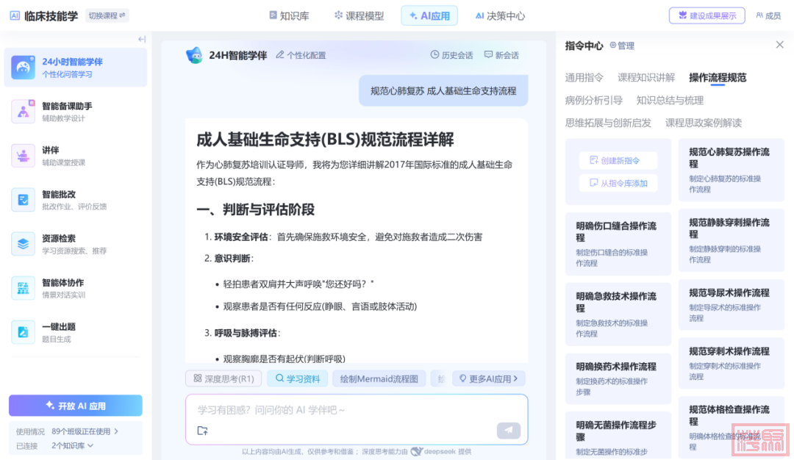Open 历史会话 chat history

tap(451, 55)
